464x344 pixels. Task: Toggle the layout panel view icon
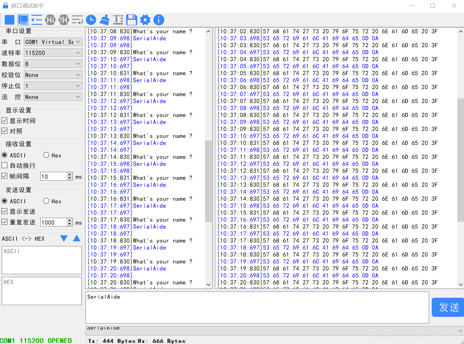point(23,20)
